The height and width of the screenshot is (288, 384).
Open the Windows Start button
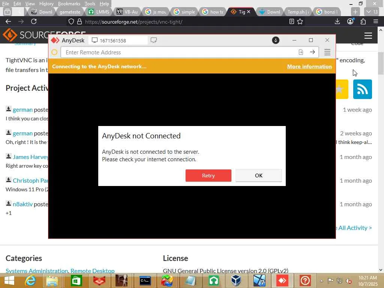click(x=9, y=280)
